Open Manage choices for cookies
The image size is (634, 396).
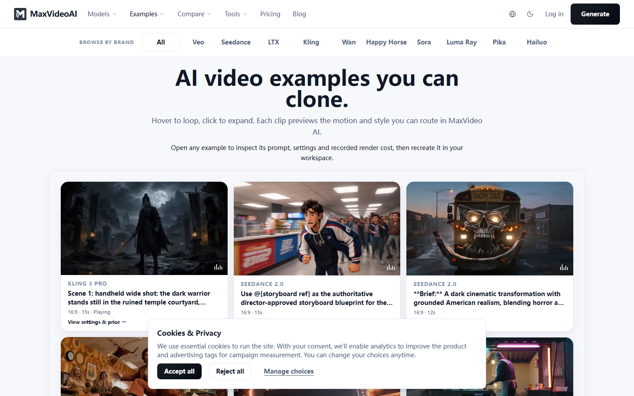tap(289, 371)
